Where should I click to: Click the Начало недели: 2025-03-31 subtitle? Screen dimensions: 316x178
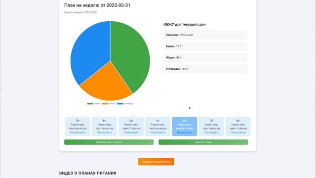81,12
